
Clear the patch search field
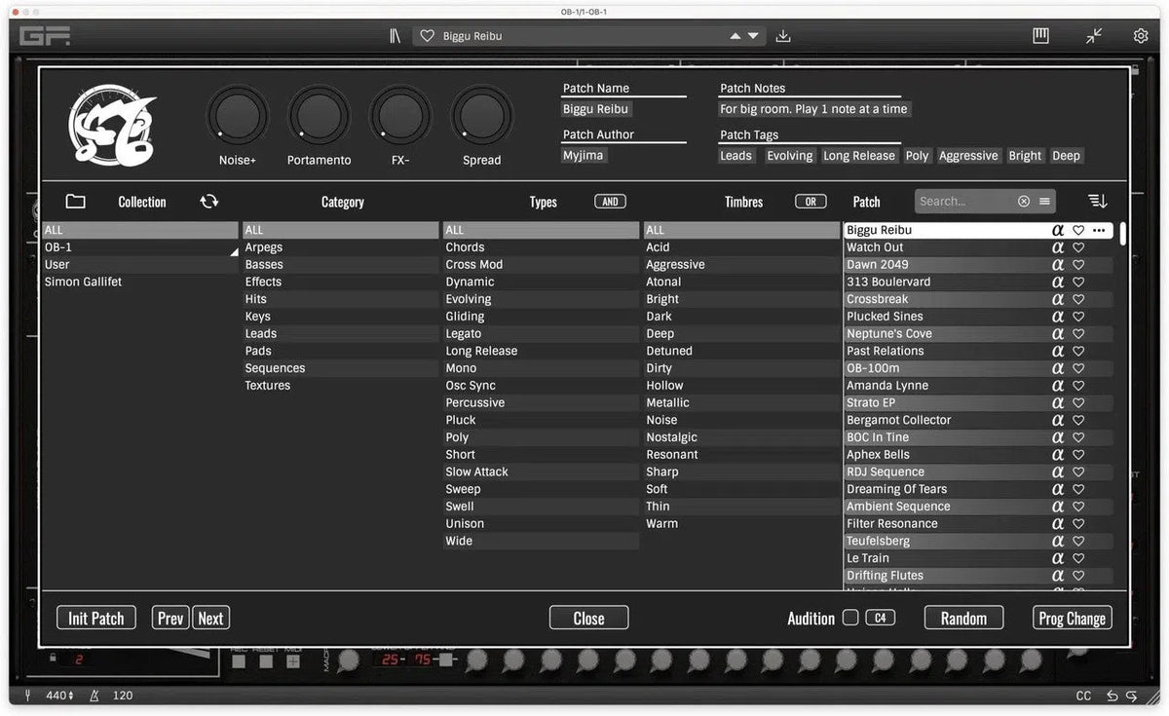tap(1023, 202)
